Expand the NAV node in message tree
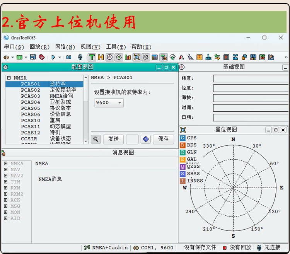 (6, 170)
